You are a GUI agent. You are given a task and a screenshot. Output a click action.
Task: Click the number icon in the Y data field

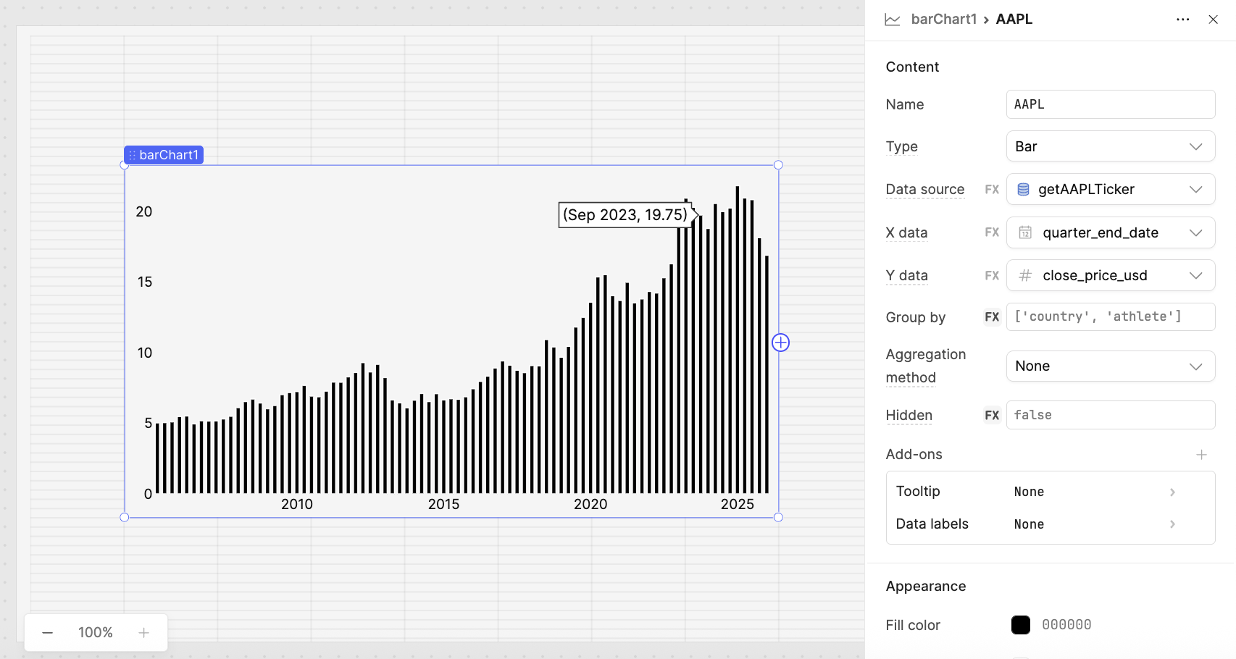[1024, 275]
